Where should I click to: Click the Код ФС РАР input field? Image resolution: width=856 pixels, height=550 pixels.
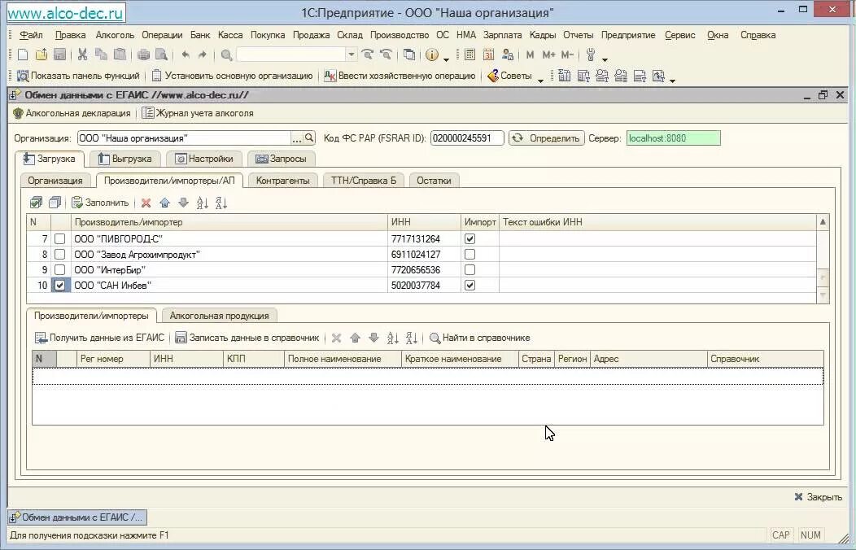(x=467, y=138)
